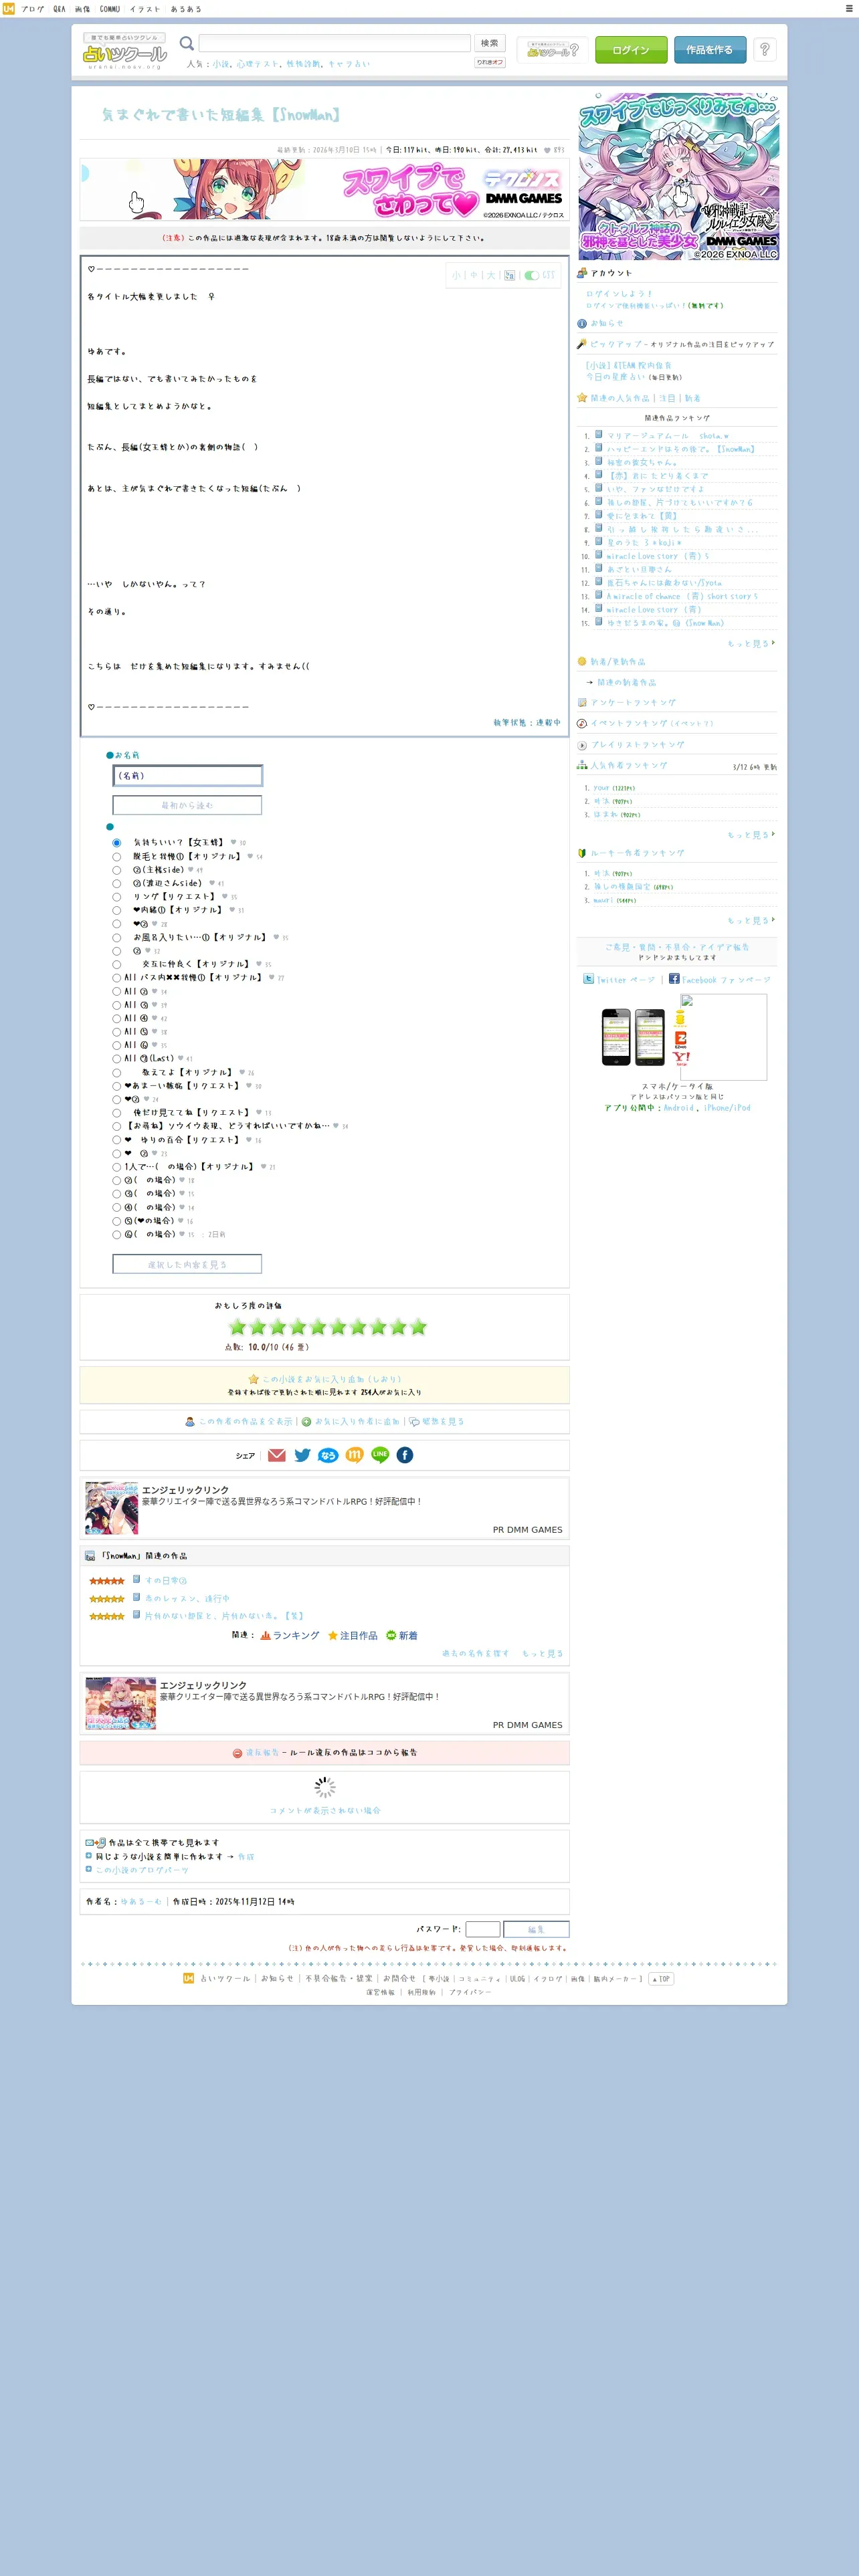
Task: Click the magnifier search icon in the header
Action: coord(186,44)
